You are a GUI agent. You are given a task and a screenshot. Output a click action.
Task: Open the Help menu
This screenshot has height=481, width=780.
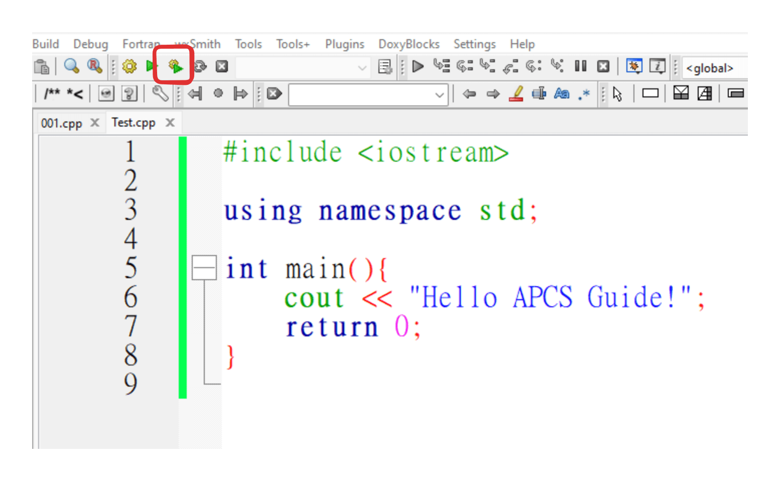(523, 44)
